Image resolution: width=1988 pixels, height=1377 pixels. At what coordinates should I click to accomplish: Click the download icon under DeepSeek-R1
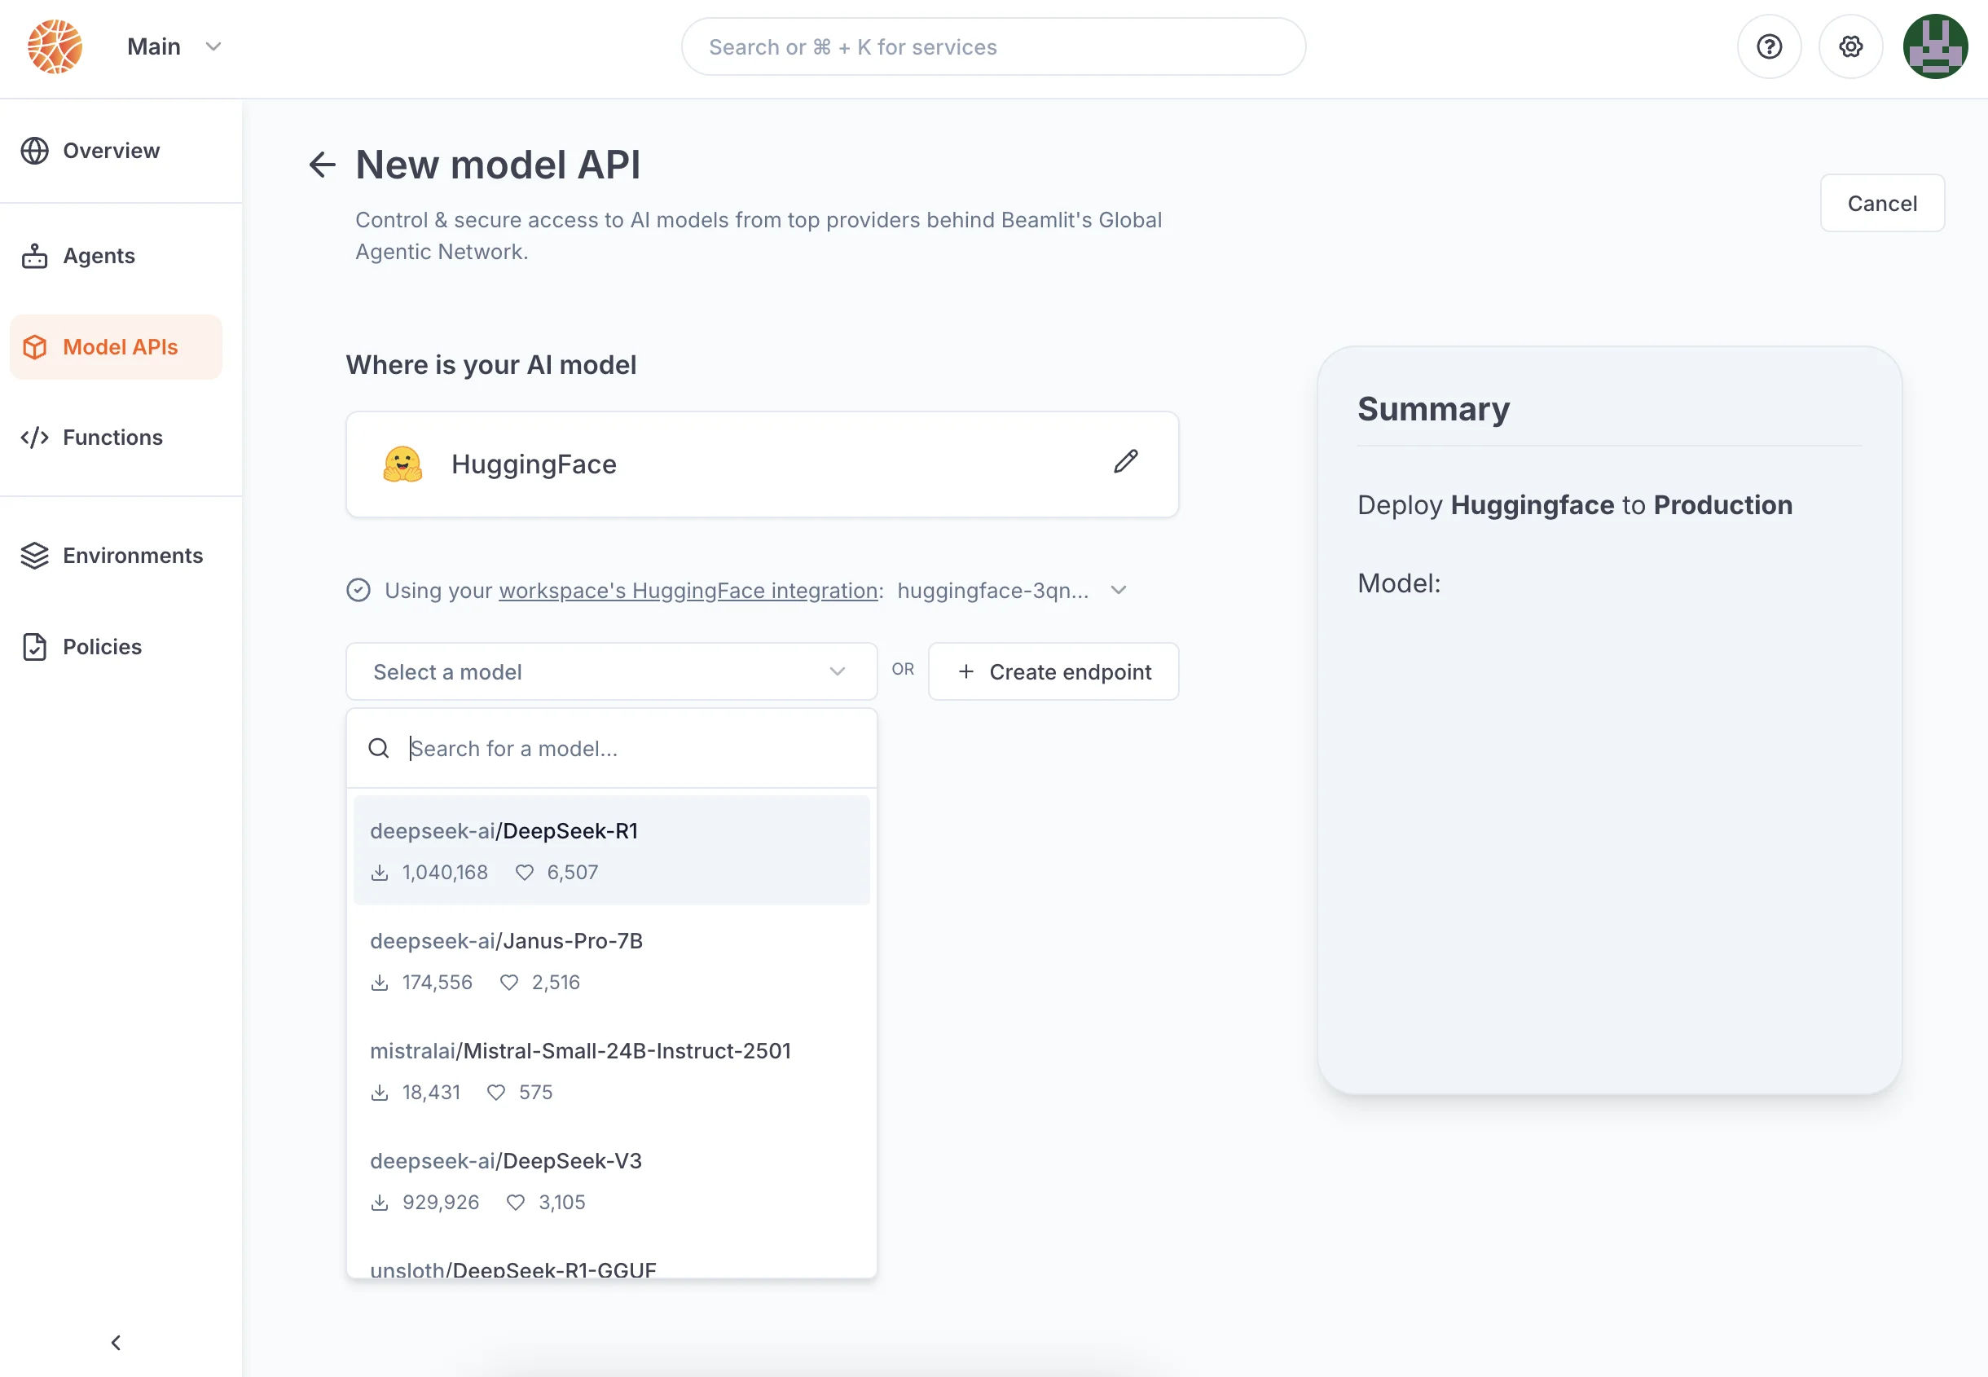[380, 873]
